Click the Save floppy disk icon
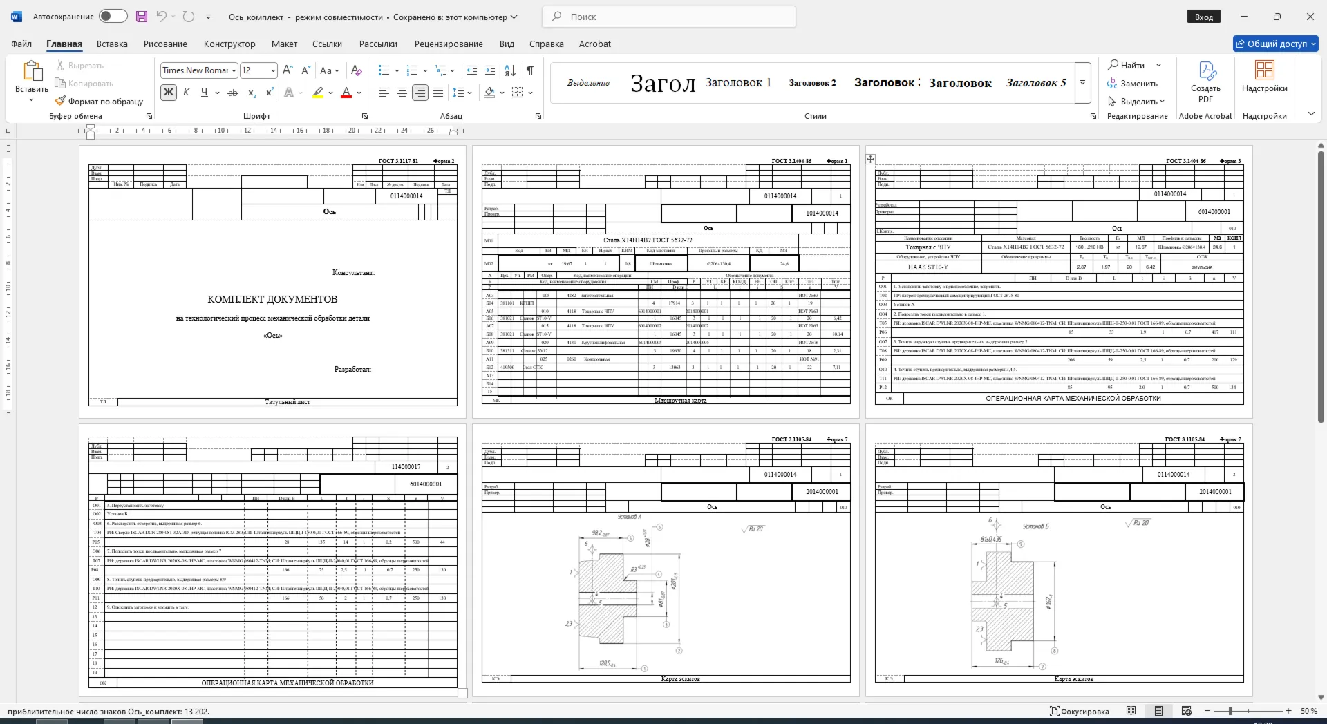 click(142, 17)
